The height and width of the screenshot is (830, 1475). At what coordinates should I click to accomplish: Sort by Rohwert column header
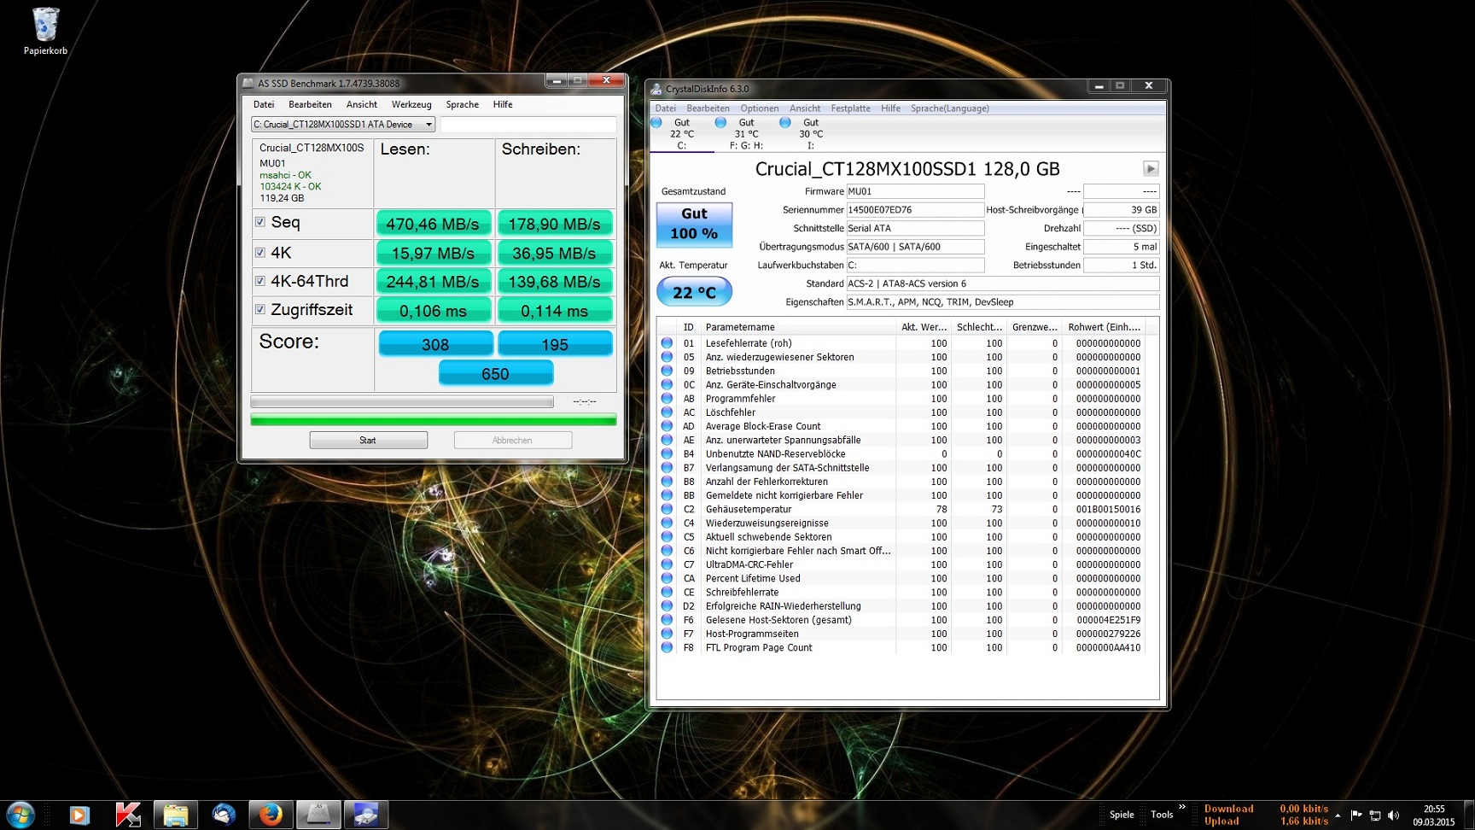(1104, 327)
